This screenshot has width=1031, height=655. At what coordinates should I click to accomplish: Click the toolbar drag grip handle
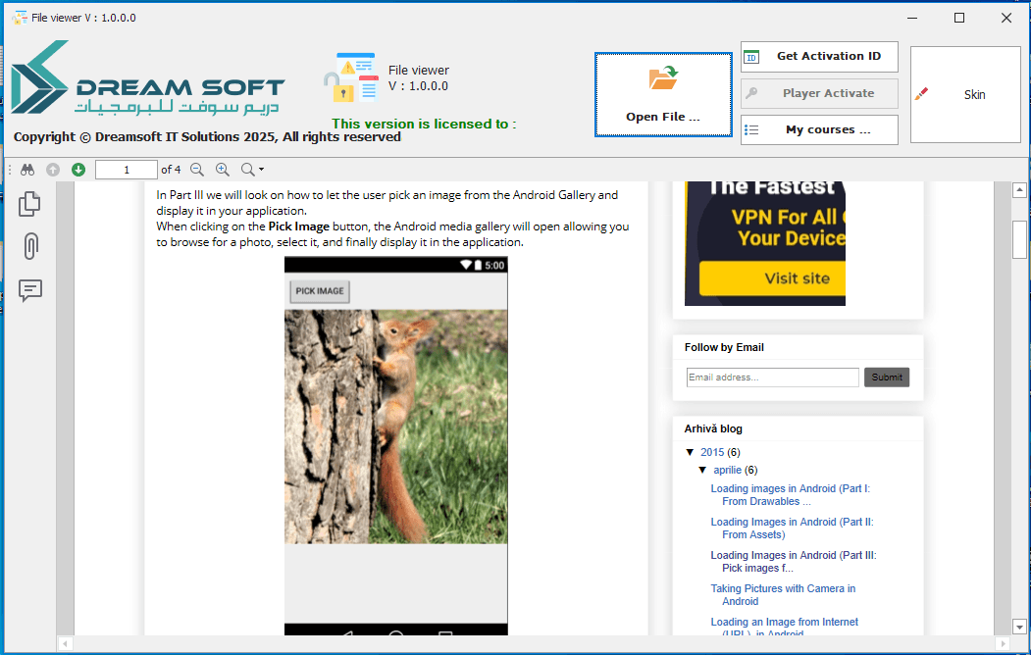pos(9,170)
